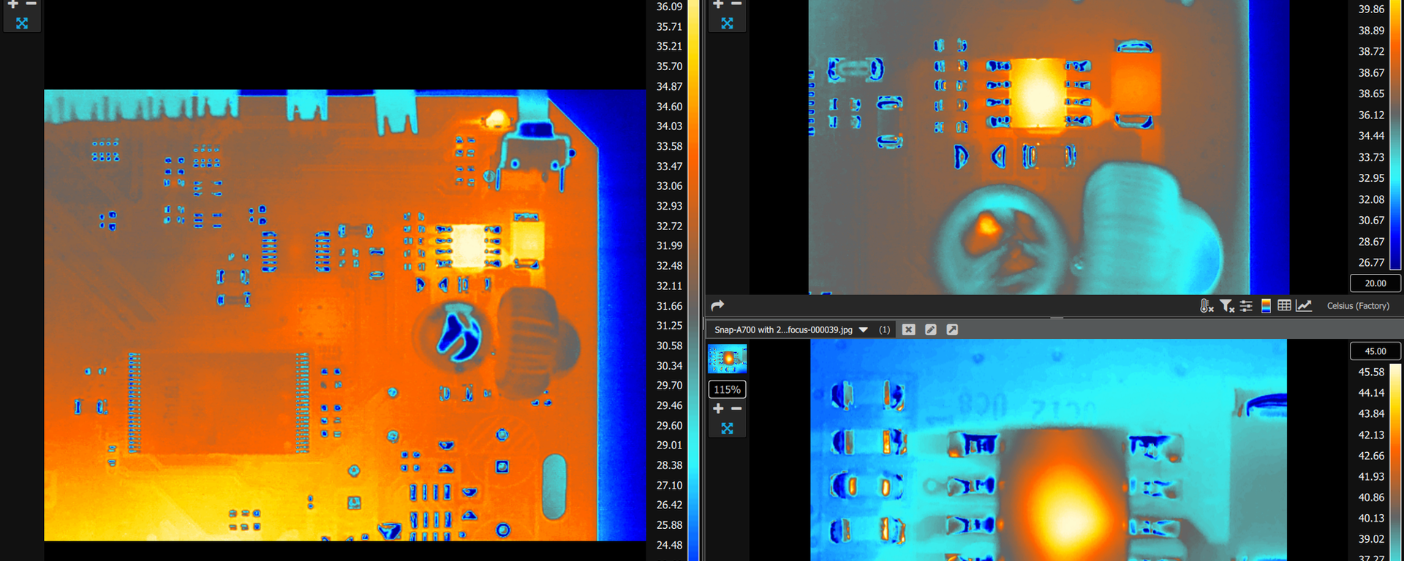Edit the 45.00 upper scale limit field

click(1375, 351)
